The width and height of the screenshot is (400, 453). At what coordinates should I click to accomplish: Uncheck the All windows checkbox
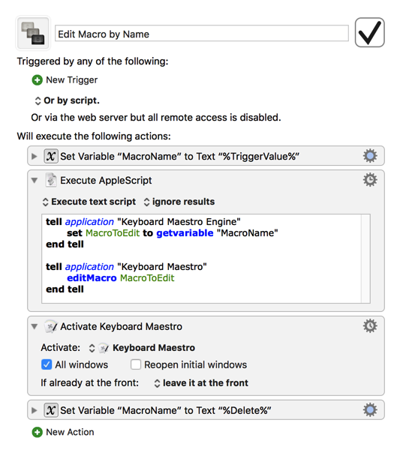[47, 364]
